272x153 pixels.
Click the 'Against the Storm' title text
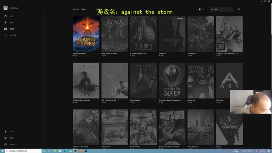79,54
